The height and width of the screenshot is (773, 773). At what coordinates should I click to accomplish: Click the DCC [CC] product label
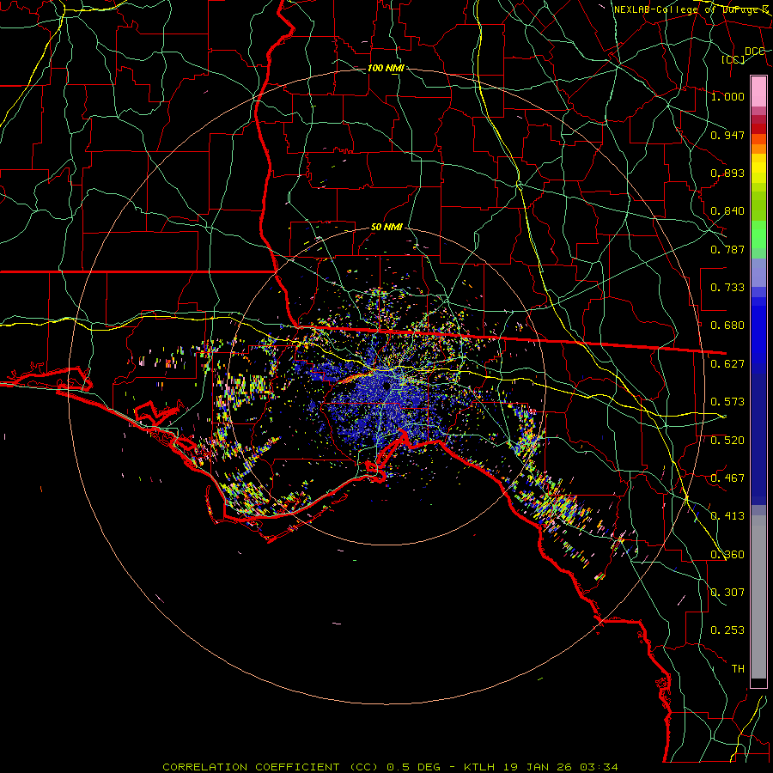744,55
